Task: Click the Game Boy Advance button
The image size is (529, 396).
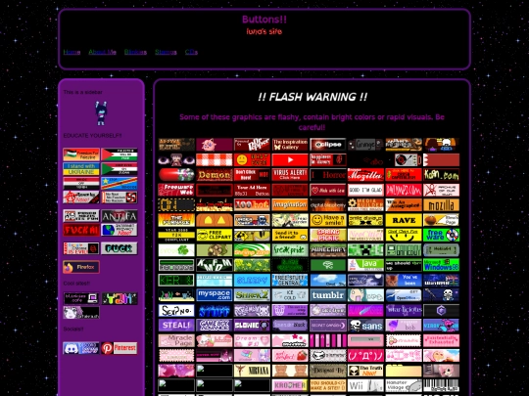Action: point(215,326)
